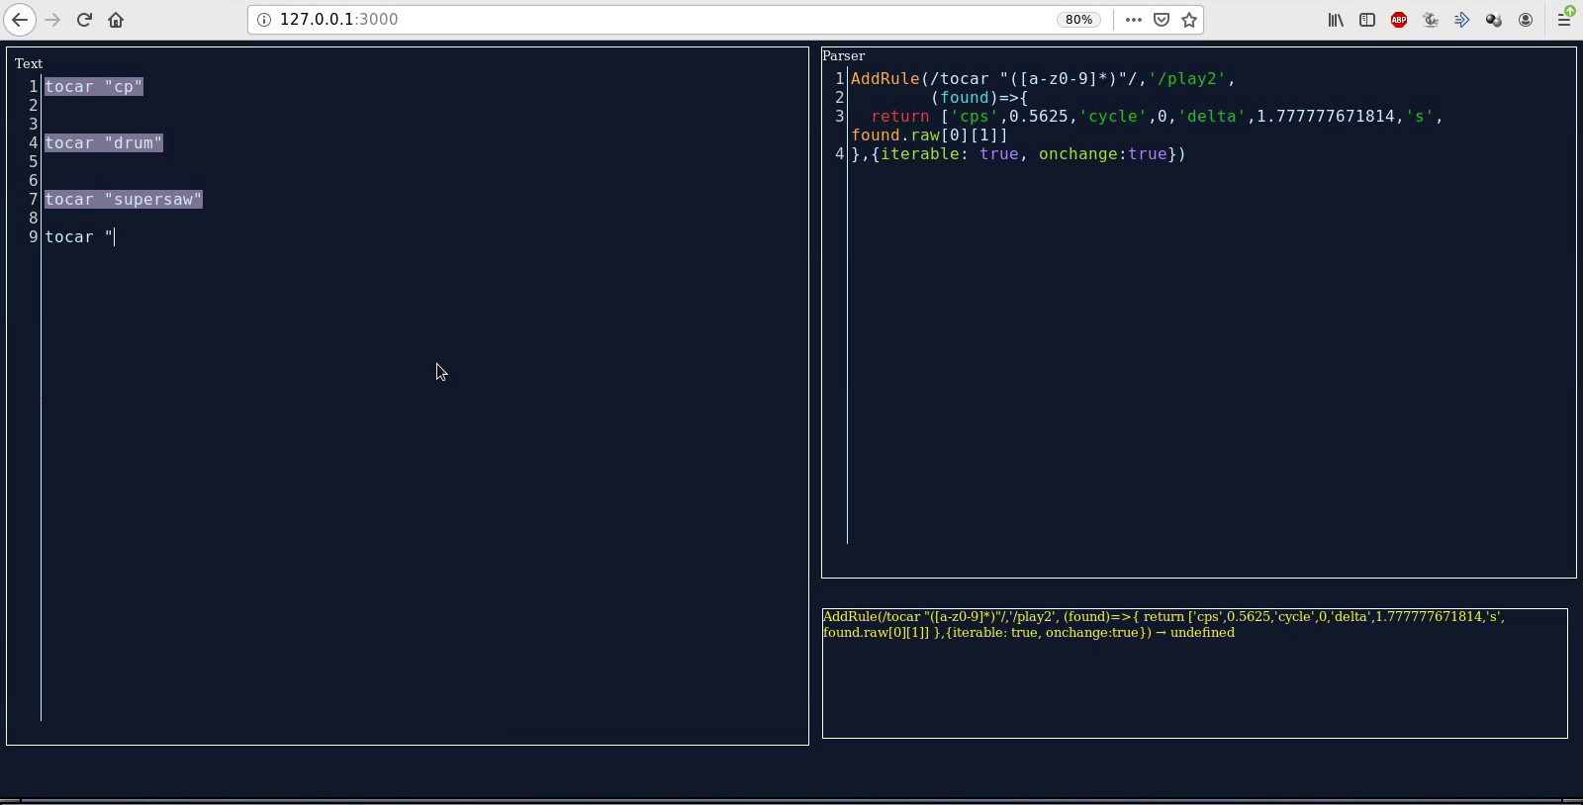Go back to the previous page
This screenshot has width=1583, height=805.
pos(20,20)
